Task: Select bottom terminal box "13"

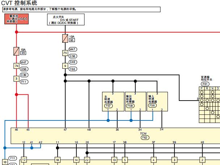Action: (114, 160)
